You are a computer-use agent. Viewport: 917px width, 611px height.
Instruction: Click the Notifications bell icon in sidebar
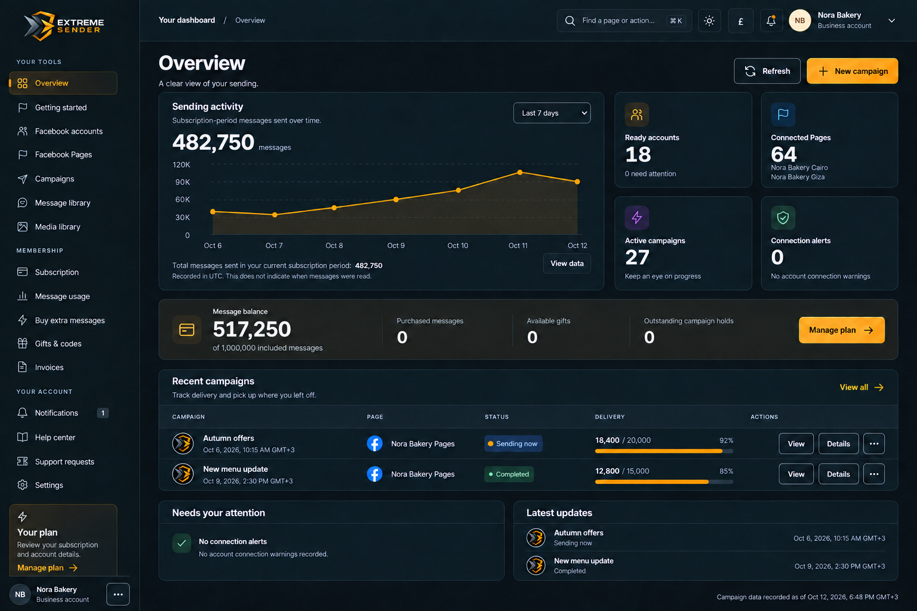[23, 413]
